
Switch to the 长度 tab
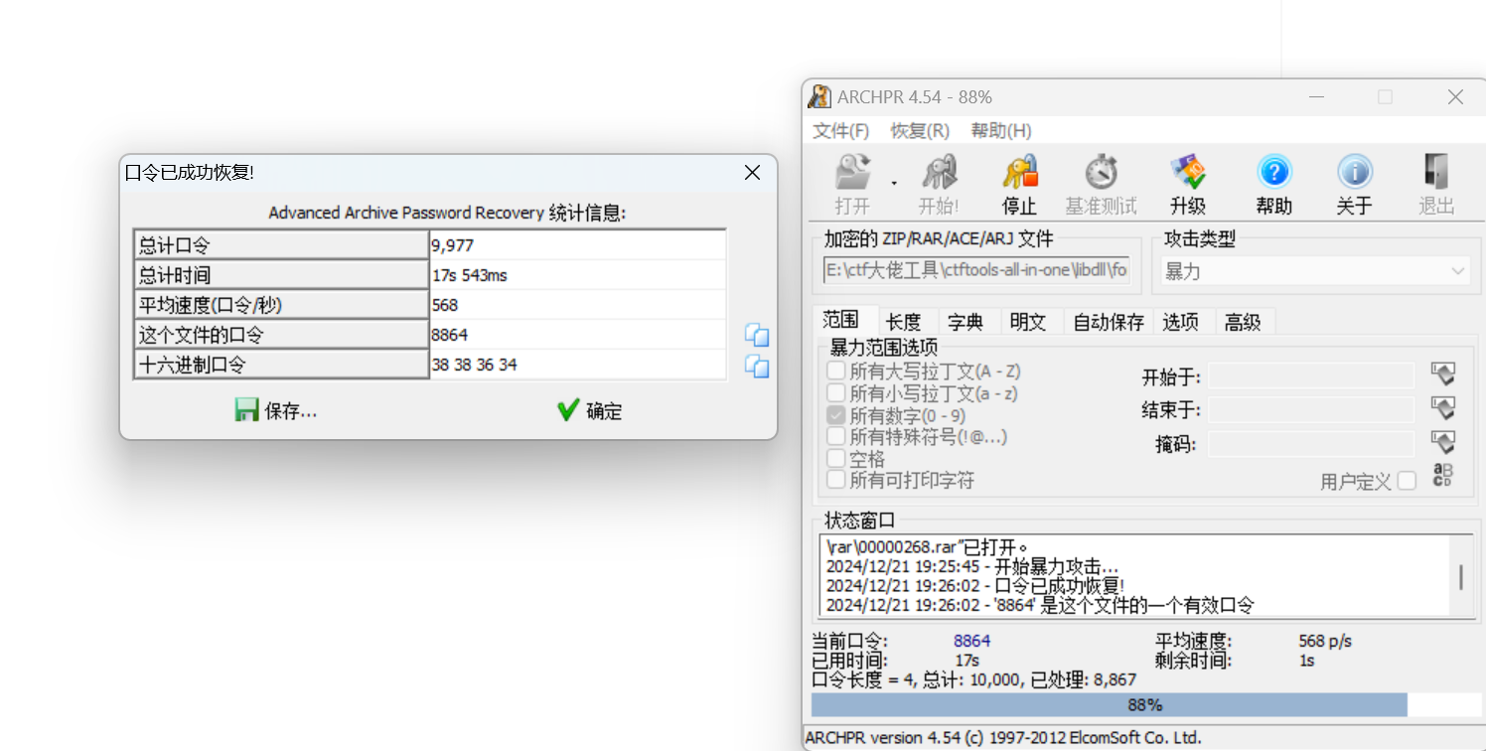pyautogui.click(x=904, y=322)
